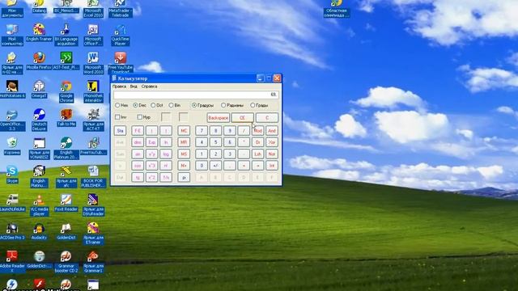
Task: Open QuickTime Player shortcut
Action: (121, 35)
